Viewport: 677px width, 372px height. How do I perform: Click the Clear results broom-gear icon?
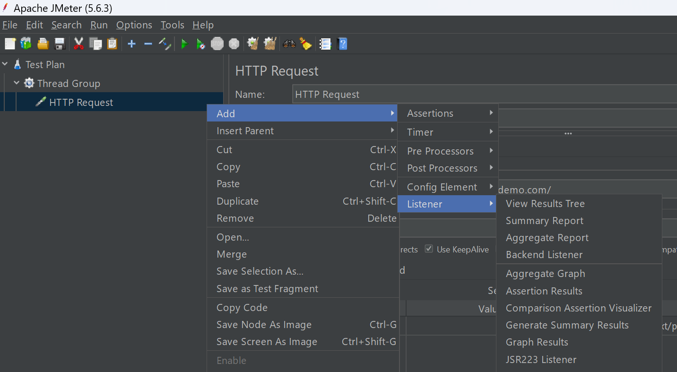[x=253, y=44]
